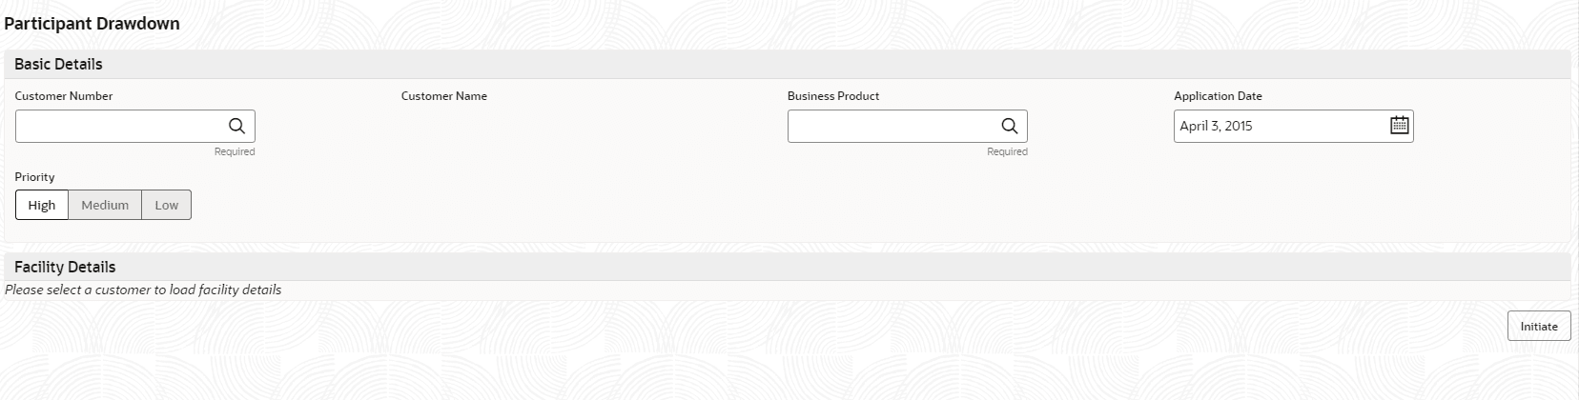
Task: Open the Application Date calendar picker icon
Action: (x=1399, y=126)
